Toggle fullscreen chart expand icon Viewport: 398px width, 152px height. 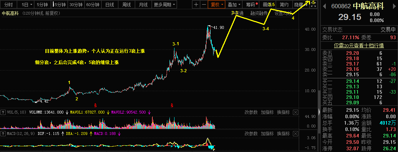[314, 5]
